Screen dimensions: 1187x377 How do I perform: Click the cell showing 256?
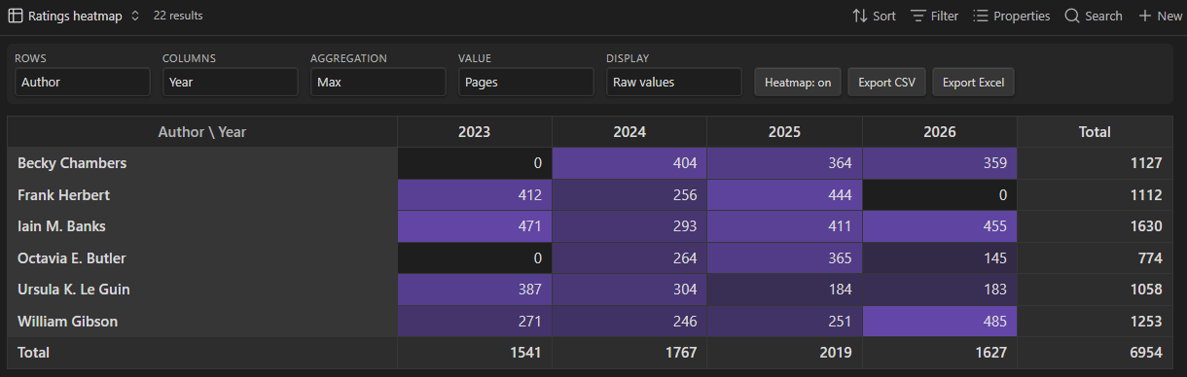coord(629,194)
